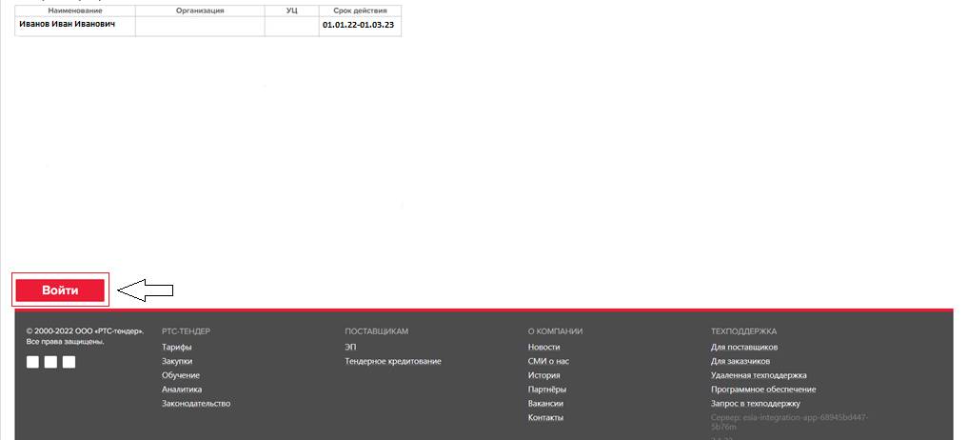This screenshot has width=967, height=440.
Task: Open the Вакансии link
Action: (545, 404)
